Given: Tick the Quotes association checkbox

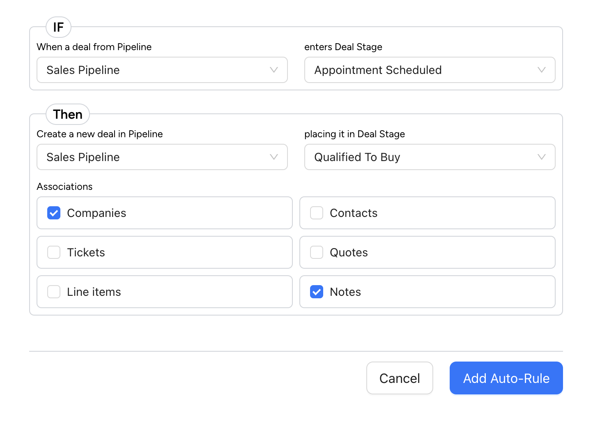Looking at the screenshot, I should (x=317, y=252).
